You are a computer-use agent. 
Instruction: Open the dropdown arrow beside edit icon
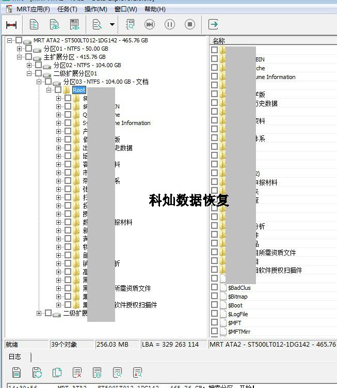[x=112, y=24]
